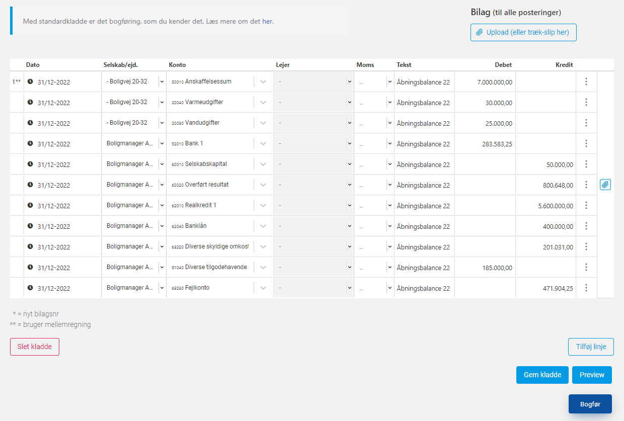Open the Moms dropdown in the Vandudgifter row
The height and width of the screenshot is (421, 624).
pos(374,123)
